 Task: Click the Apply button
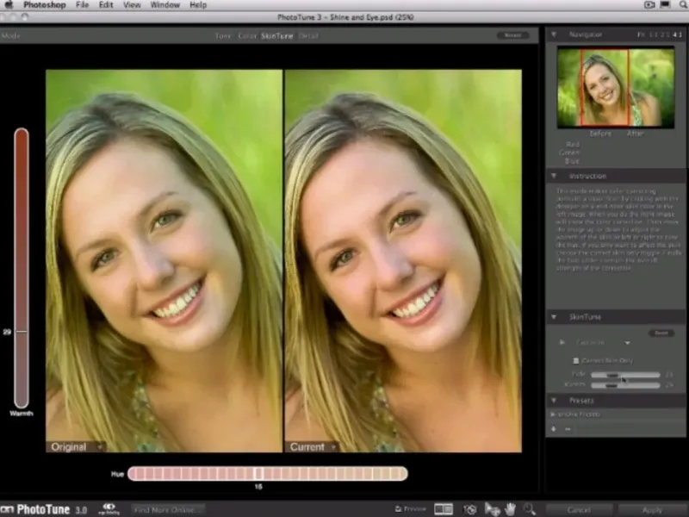(652, 509)
